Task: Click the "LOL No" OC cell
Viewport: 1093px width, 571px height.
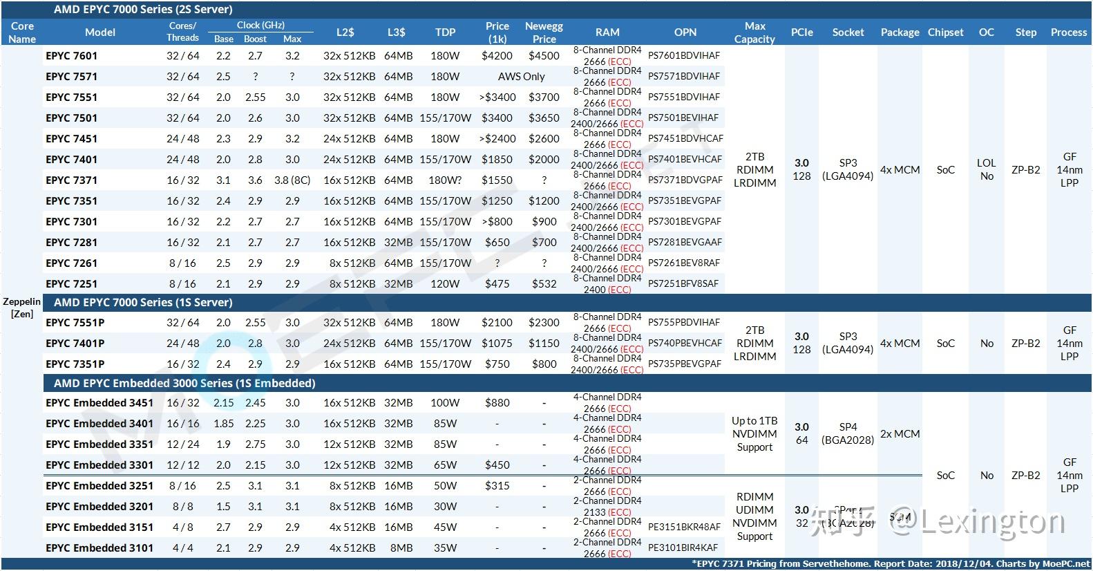Action: [x=987, y=169]
